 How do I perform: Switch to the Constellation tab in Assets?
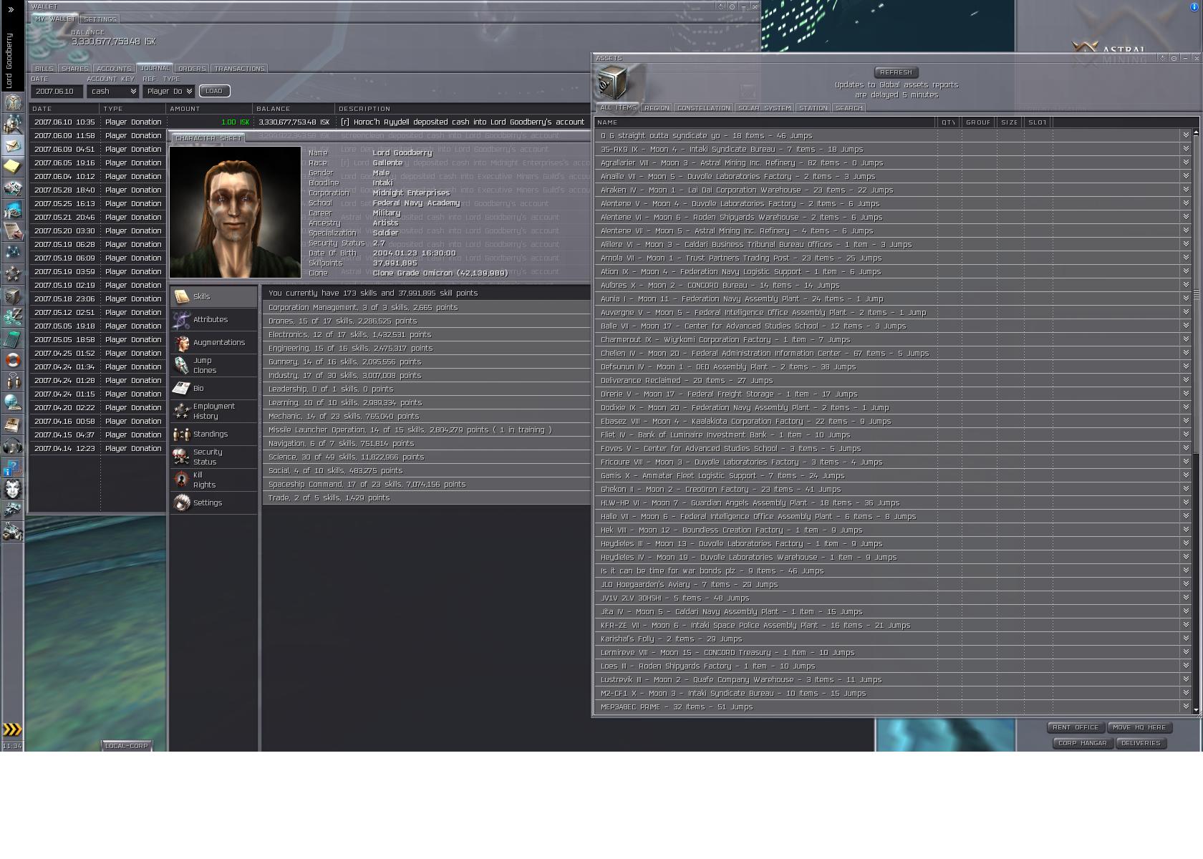pos(704,108)
